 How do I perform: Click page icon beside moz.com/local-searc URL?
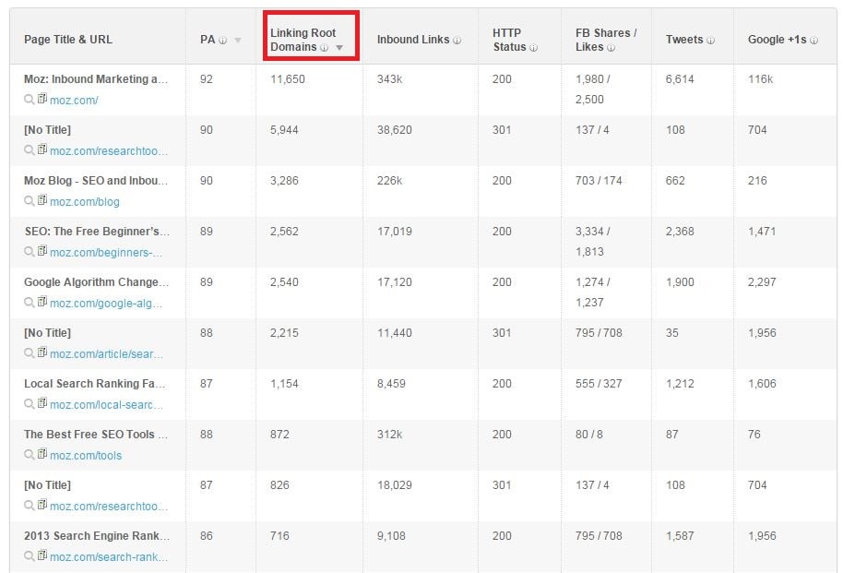[x=42, y=404]
